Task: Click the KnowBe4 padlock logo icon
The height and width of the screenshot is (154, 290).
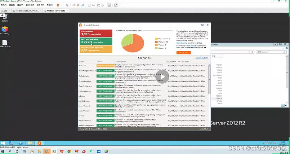Action: (x=80, y=25)
